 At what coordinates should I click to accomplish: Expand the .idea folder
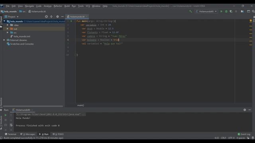click(x=8, y=25)
